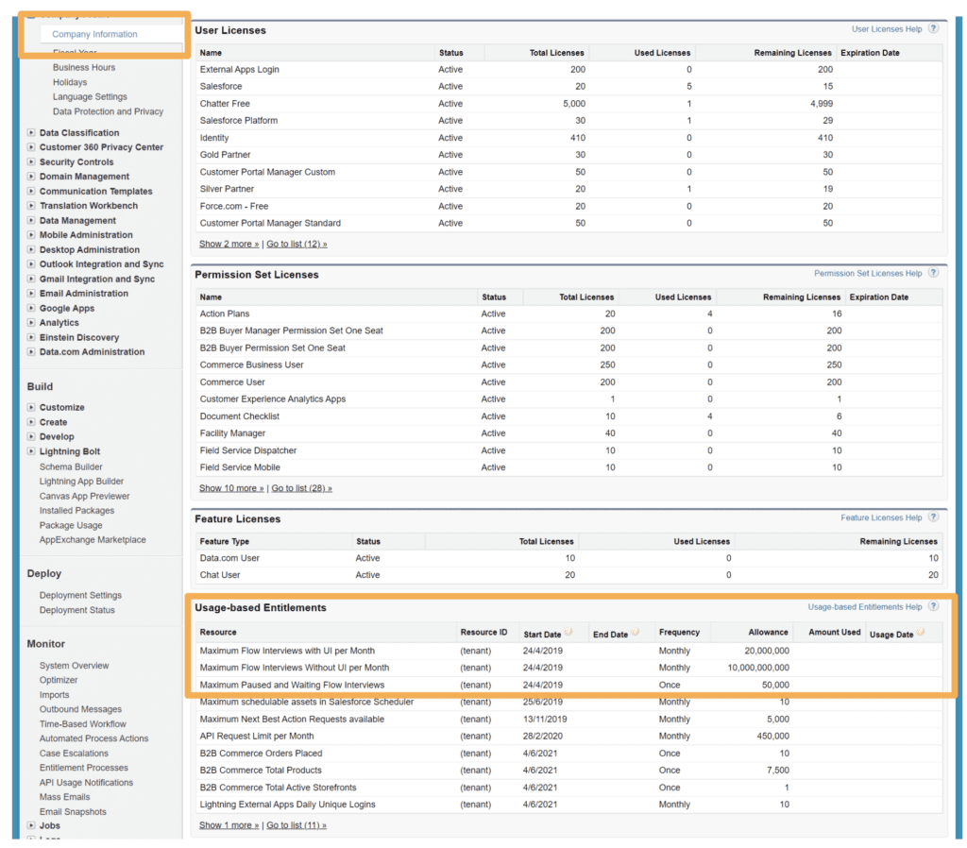Expand the Lightning Bolt arrow
Viewport: 967px width, 848px height.
(x=31, y=451)
